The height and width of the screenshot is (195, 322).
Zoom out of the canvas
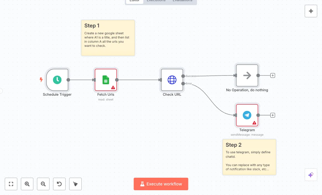[x=43, y=184]
